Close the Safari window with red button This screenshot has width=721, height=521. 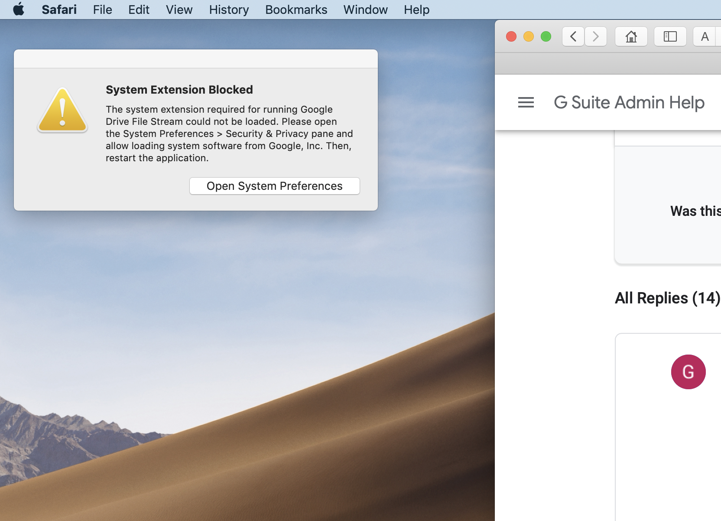pyautogui.click(x=511, y=36)
